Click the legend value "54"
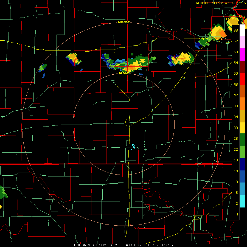Image resolution: width=247 pixels, height=247 pixels. 236,63
